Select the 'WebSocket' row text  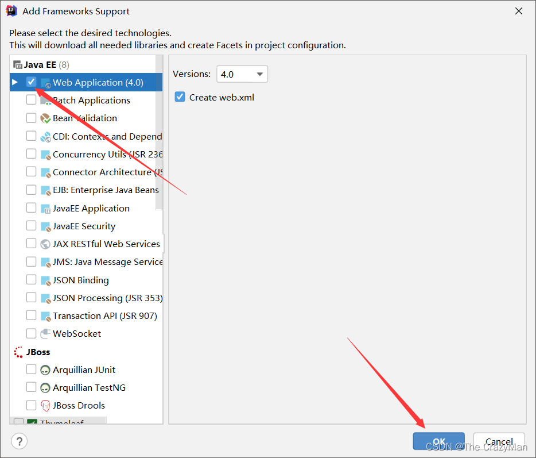tap(77, 334)
